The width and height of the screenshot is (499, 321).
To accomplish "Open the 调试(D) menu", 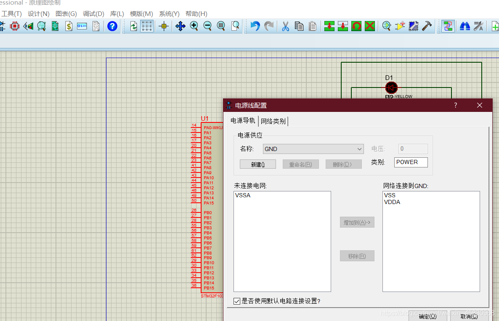I will (93, 14).
